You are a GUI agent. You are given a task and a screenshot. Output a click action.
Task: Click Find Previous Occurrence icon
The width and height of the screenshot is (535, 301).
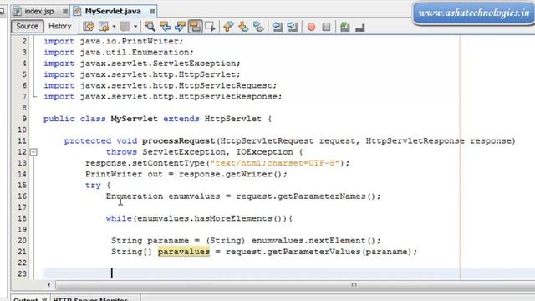point(166,27)
